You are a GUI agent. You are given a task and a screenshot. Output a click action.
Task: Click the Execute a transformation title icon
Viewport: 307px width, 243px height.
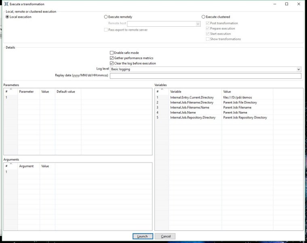click(x=6, y=4)
